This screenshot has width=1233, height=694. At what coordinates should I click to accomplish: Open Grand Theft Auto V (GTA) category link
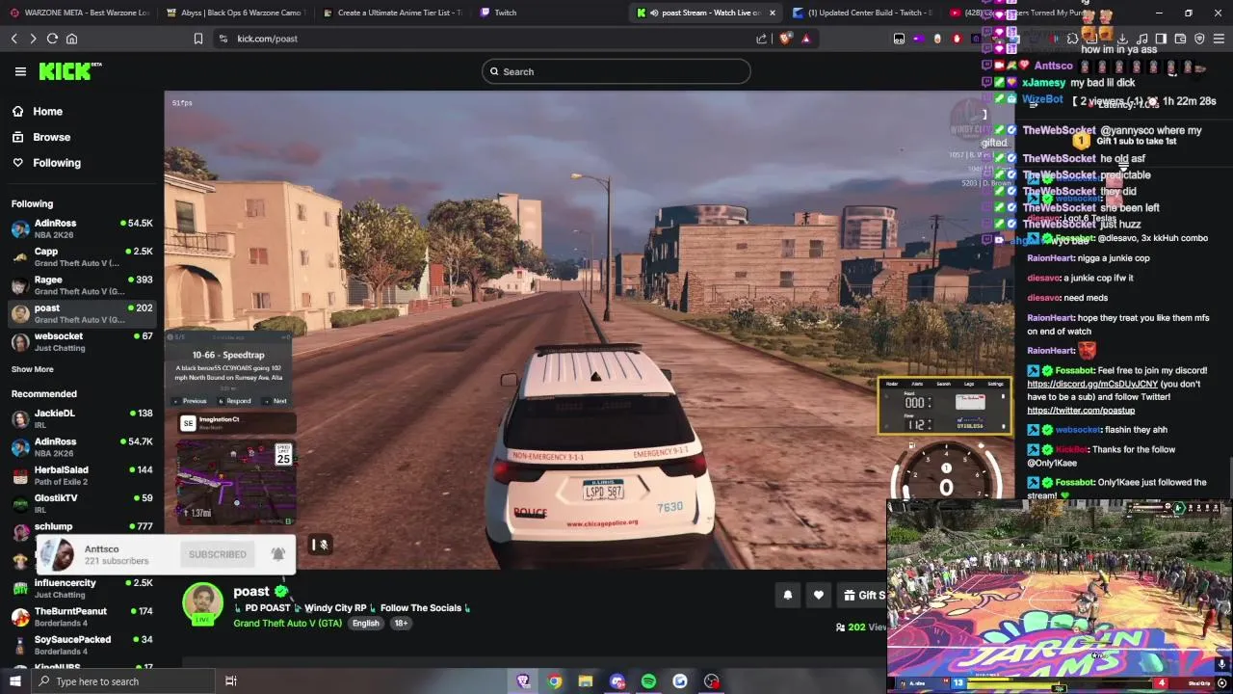[287, 623]
